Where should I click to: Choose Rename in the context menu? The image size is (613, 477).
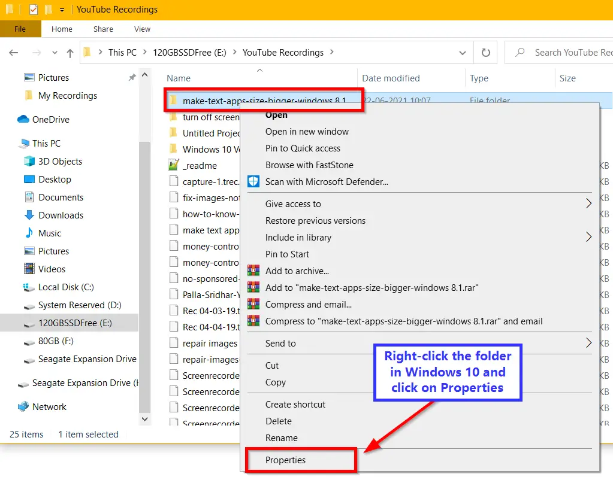[x=282, y=438]
